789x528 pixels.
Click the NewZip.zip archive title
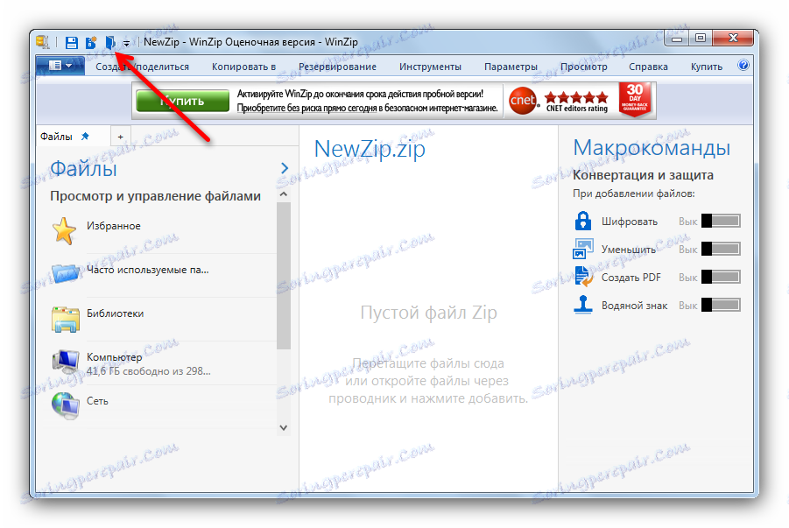[x=370, y=150]
